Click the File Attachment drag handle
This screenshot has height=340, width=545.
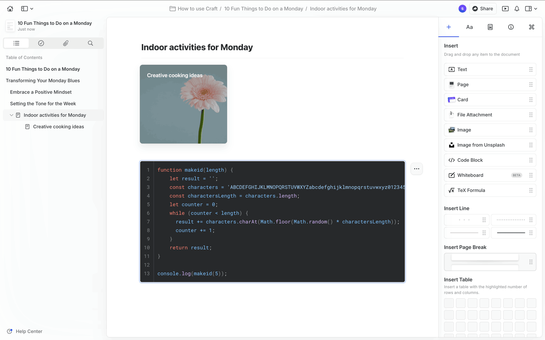tap(531, 115)
